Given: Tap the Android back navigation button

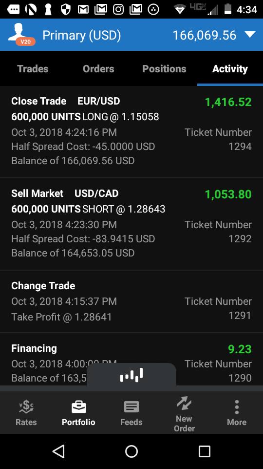Looking at the screenshot, I should click(x=58, y=451).
